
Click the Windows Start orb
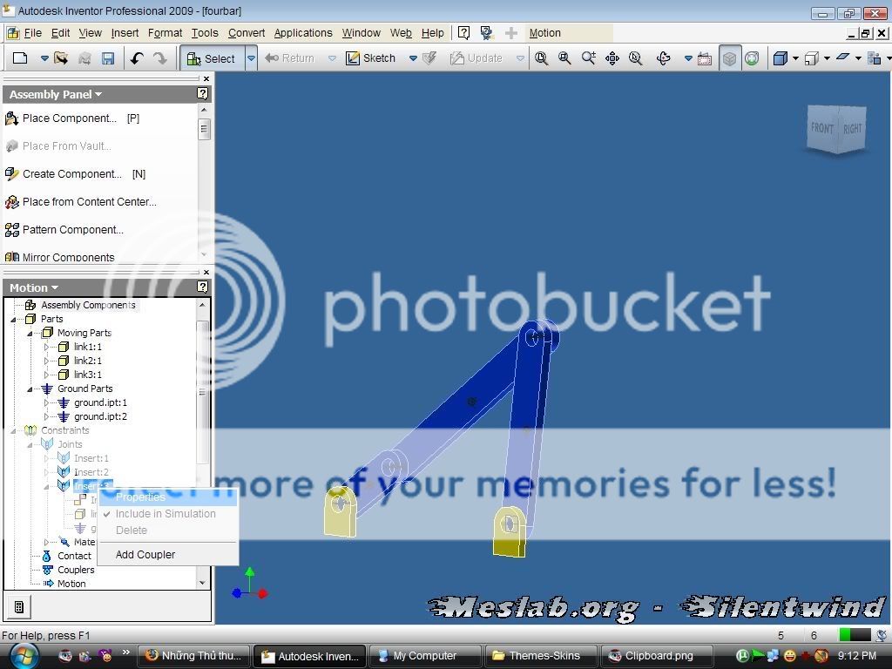(24, 655)
